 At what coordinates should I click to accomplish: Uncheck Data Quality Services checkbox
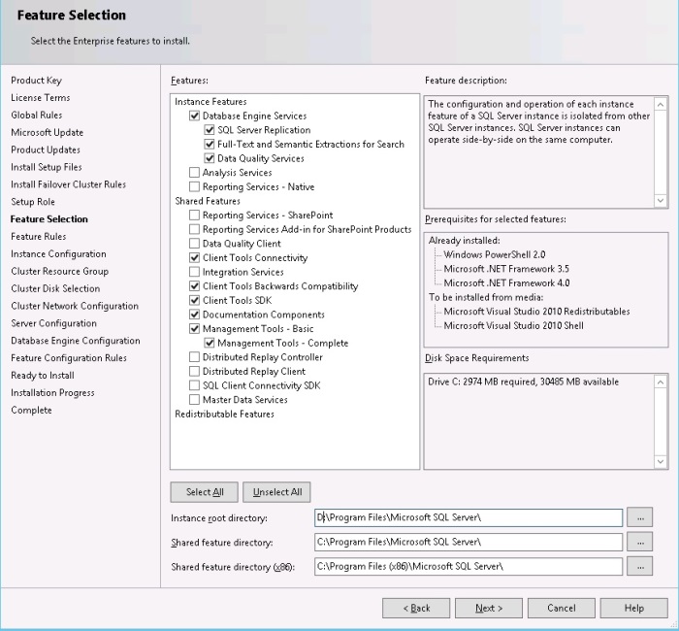coord(210,158)
